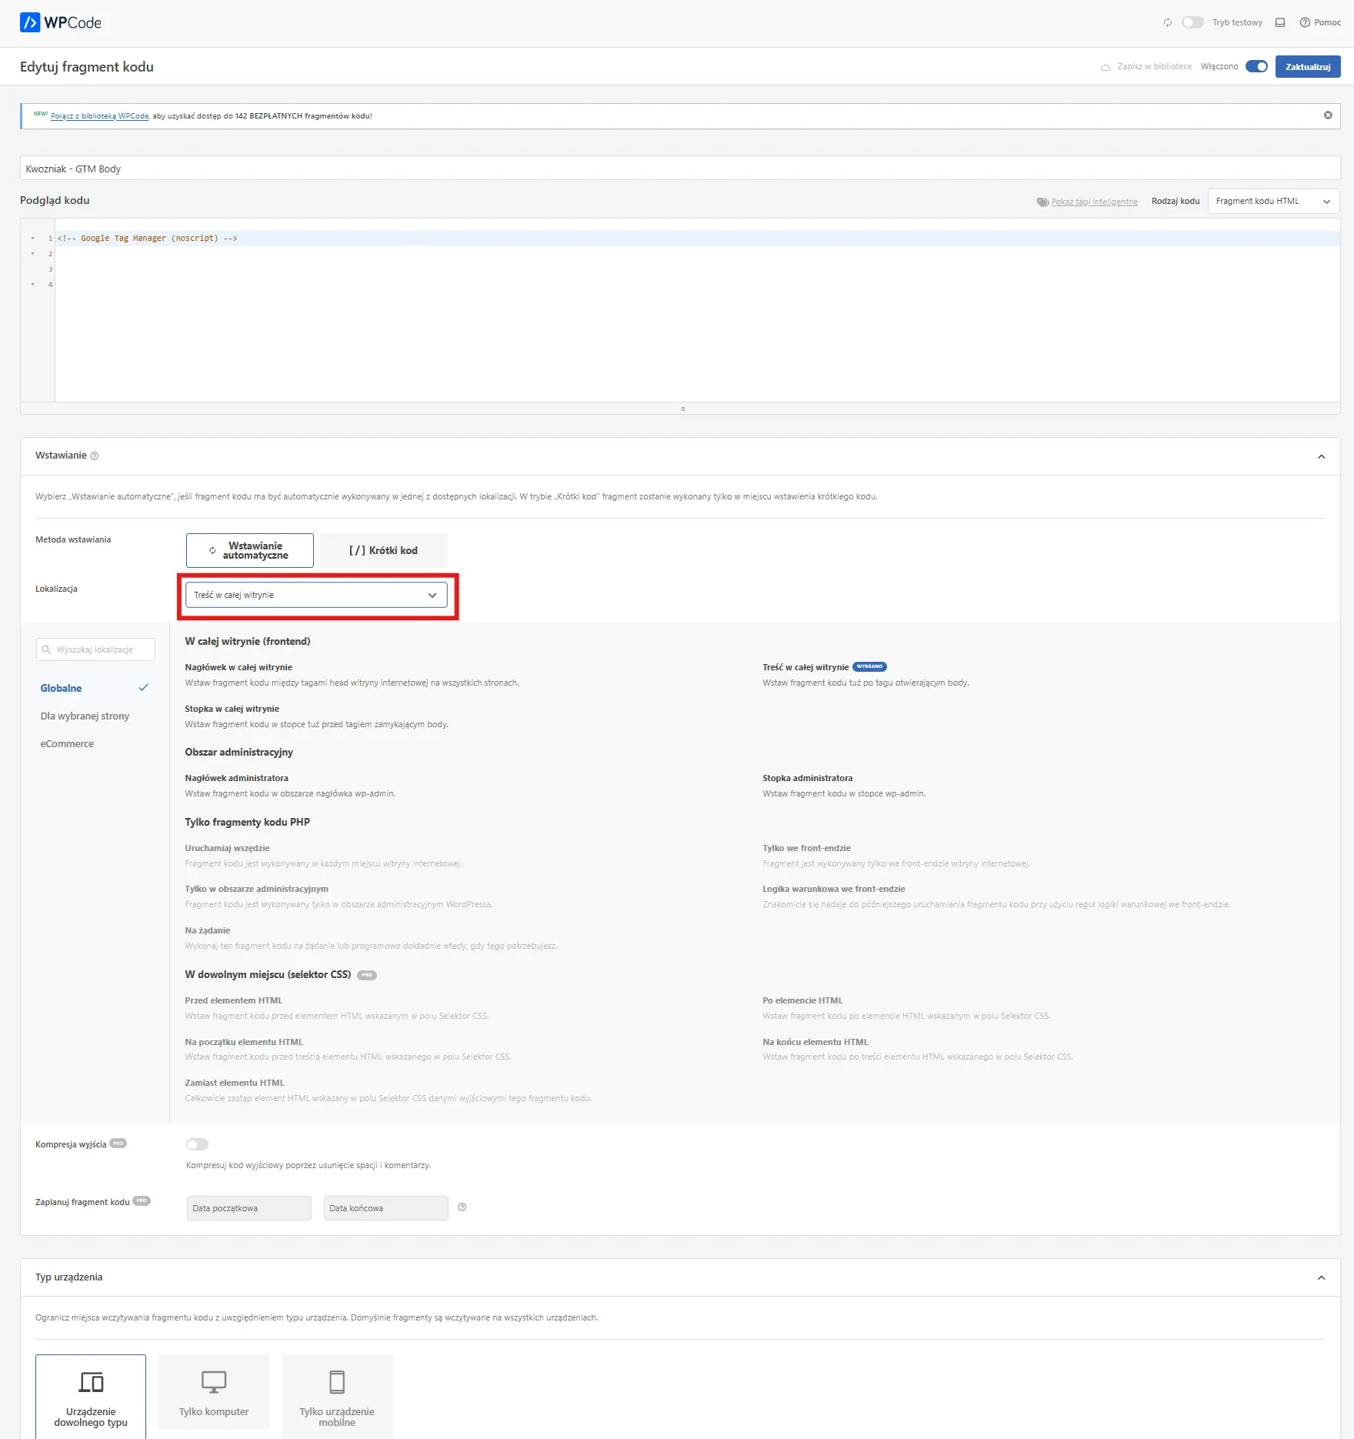Click the Wyszukaj lokalizację search field
This screenshot has width=1354, height=1439.
pyautogui.click(x=95, y=649)
